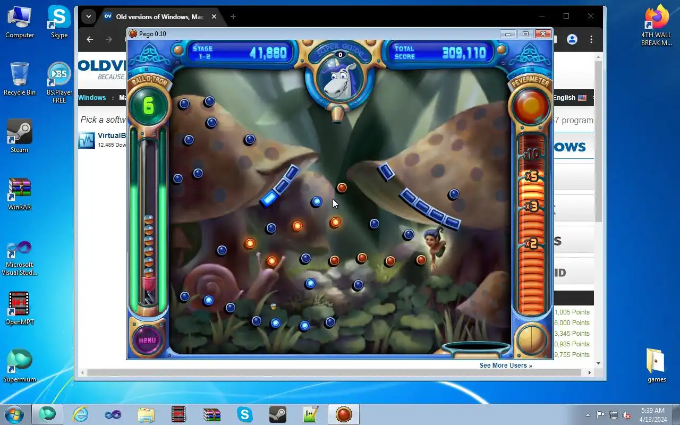The width and height of the screenshot is (680, 425).
Task: Select the OpenMPT desktop shortcut
Action: (20, 308)
